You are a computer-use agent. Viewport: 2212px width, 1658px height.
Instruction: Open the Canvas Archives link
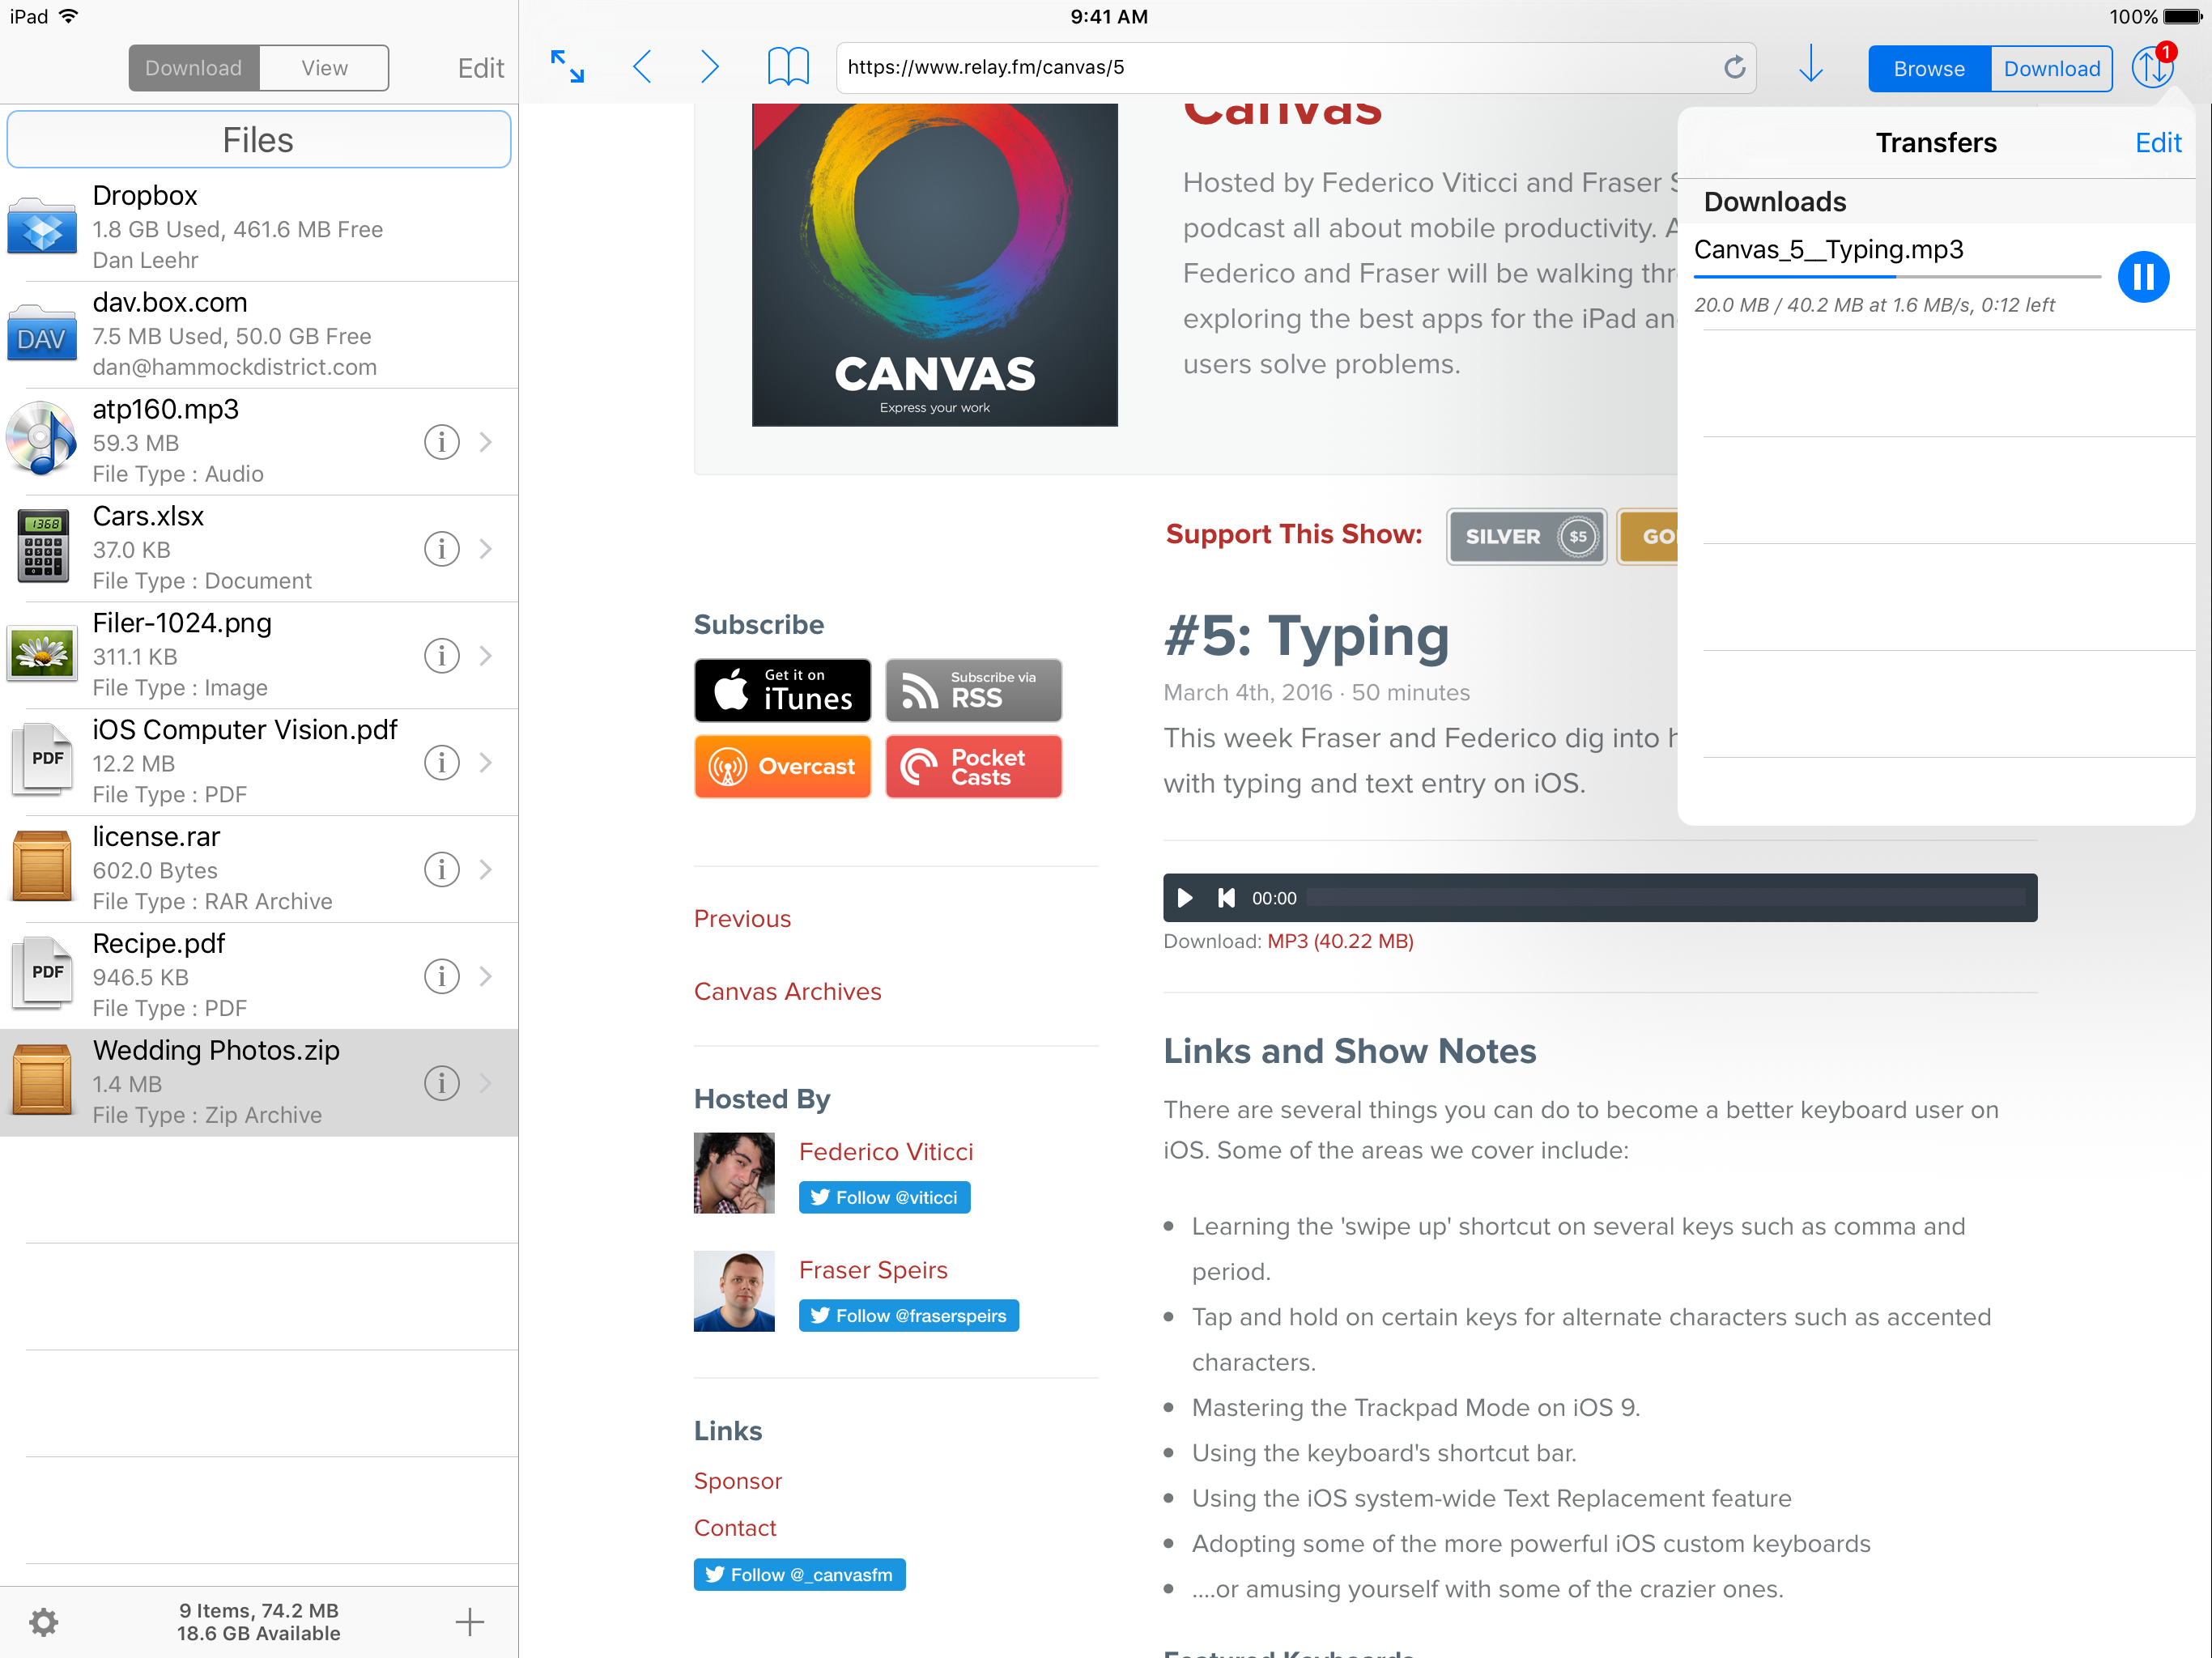(x=787, y=991)
